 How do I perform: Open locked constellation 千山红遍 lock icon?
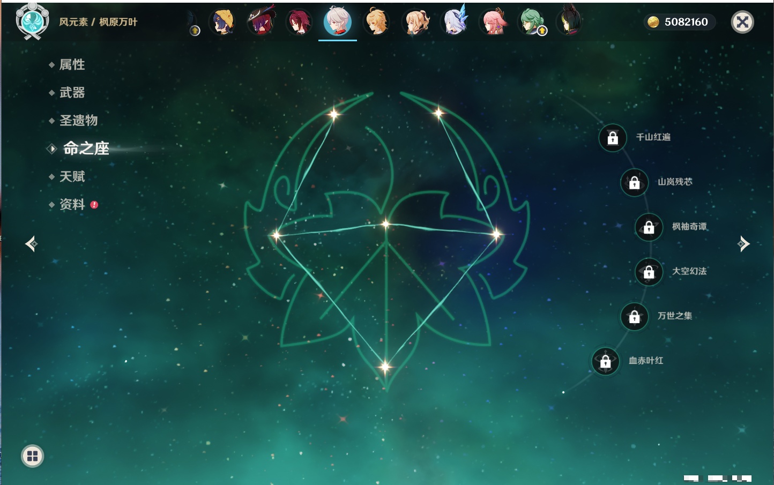pyautogui.click(x=613, y=138)
